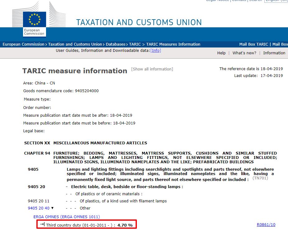
Task: Open the Information menu item
Action: click(x=274, y=53)
